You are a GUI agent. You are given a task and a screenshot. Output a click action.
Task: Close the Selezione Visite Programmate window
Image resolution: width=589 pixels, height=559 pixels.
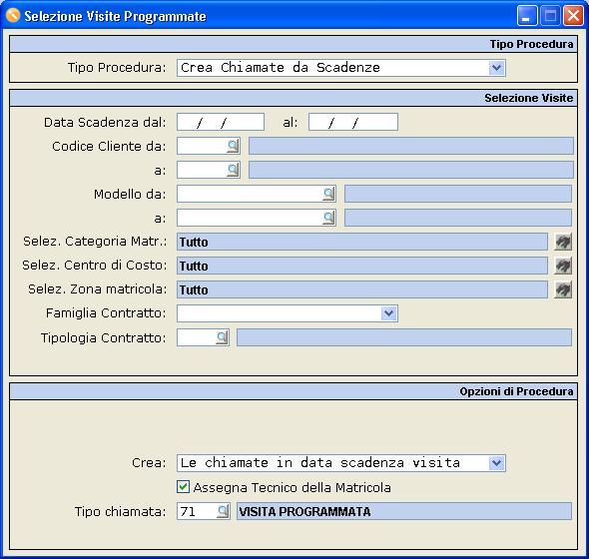pyautogui.click(x=574, y=16)
